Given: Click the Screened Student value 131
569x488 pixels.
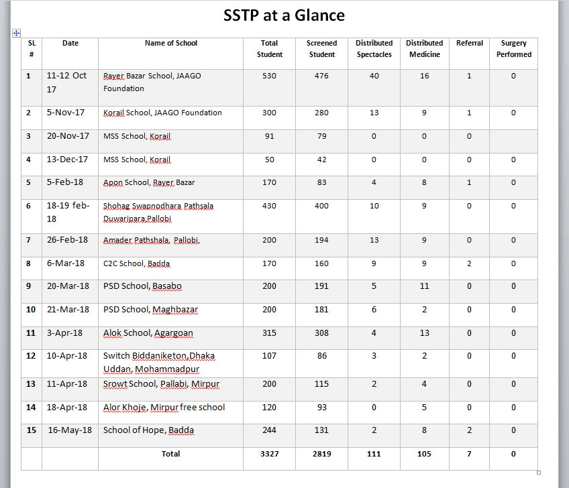Looking at the screenshot, I should point(321,430).
